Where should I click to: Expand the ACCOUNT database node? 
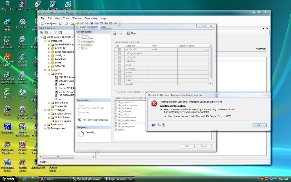[49, 48]
